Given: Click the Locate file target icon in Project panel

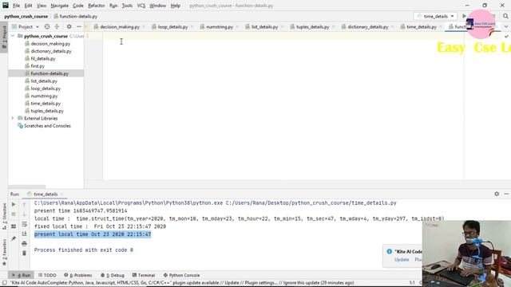Looking at the screenshot, I should click(x=47, y=26).
